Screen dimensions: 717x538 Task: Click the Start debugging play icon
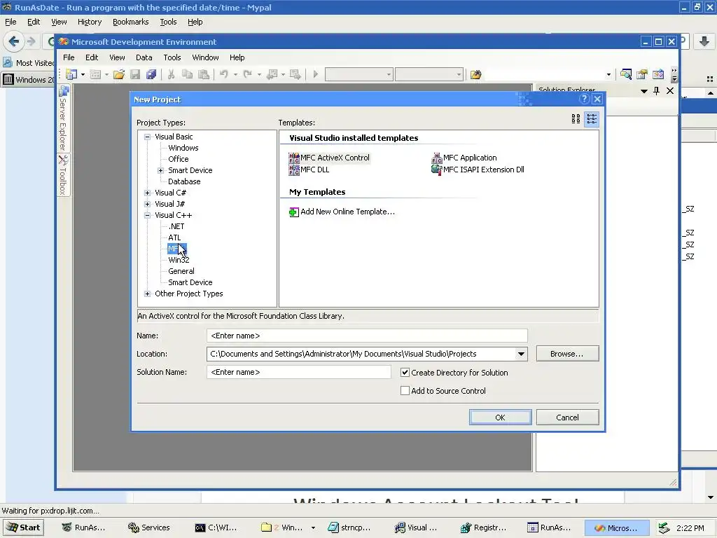point(316,74)
